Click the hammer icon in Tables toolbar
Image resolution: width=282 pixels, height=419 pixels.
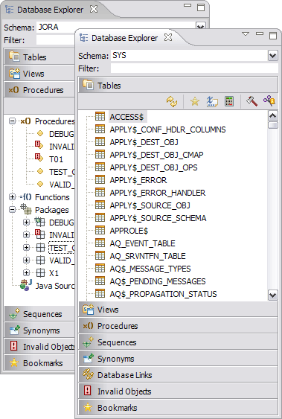click(251, 101)
